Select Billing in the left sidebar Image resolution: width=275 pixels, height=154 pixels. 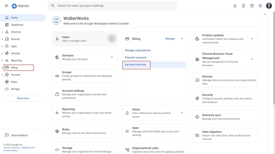14,68
